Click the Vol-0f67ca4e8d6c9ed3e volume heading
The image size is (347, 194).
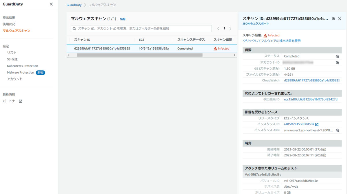click(x=263, y=175)
